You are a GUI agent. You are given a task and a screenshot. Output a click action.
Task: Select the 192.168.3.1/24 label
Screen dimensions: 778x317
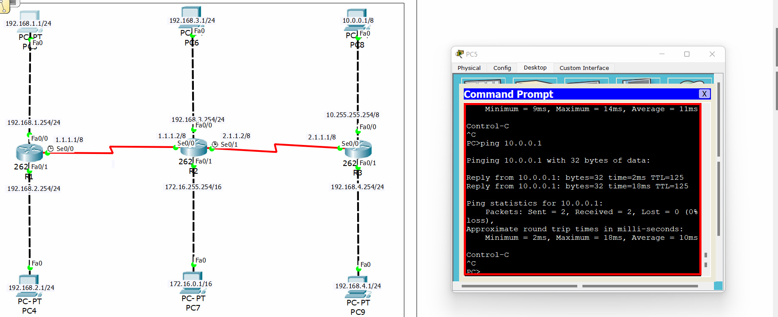click(192, 21)
